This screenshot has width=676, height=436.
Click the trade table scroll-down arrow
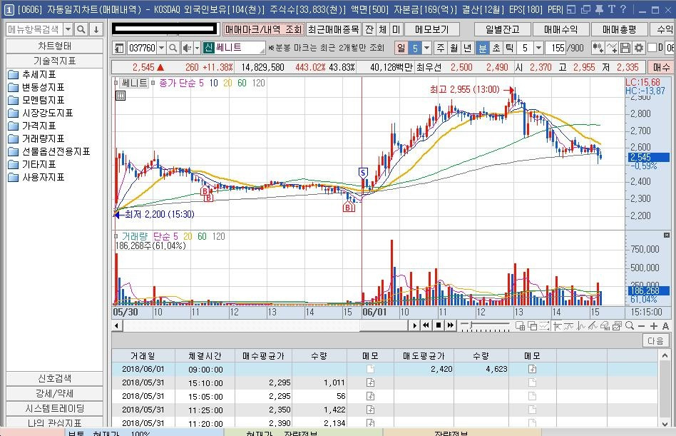[x=665, y=423]
